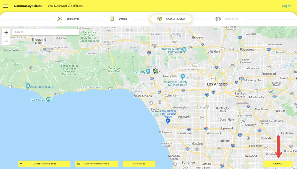297x169 pixels.
Task: Click the magic wand Select Type icon
Action: pos(60,19)
